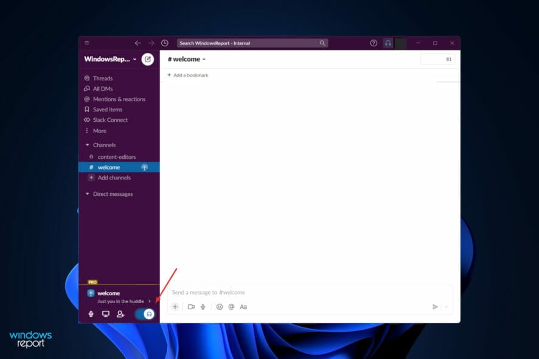Open the #welcome channel header dropdown
This screenshot has width=539, height=359.
point(187,60)
